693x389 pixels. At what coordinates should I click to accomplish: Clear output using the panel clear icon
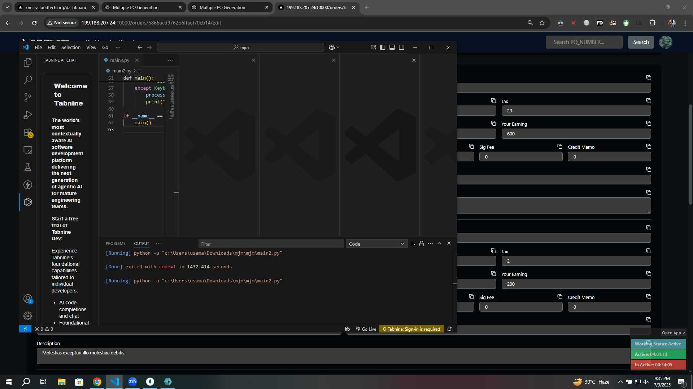click(413, 243)
